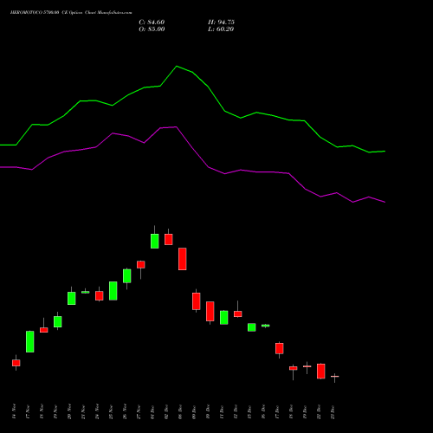The height and width of the screenshot is (433, 433).
Task: Select the green candle above 20 Nov
Action: tap(72, 298)
